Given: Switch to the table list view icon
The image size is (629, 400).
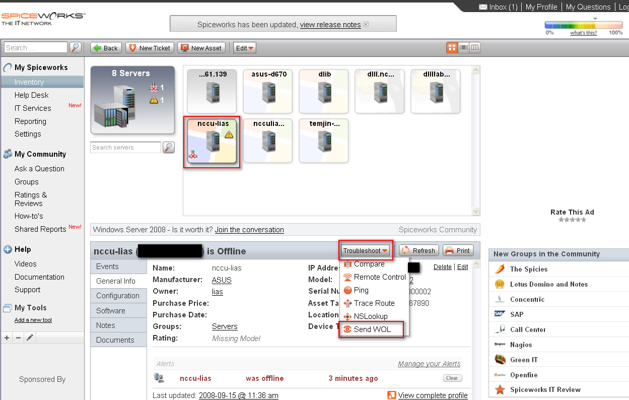Looking at the screenshot, I should (474, 48).
